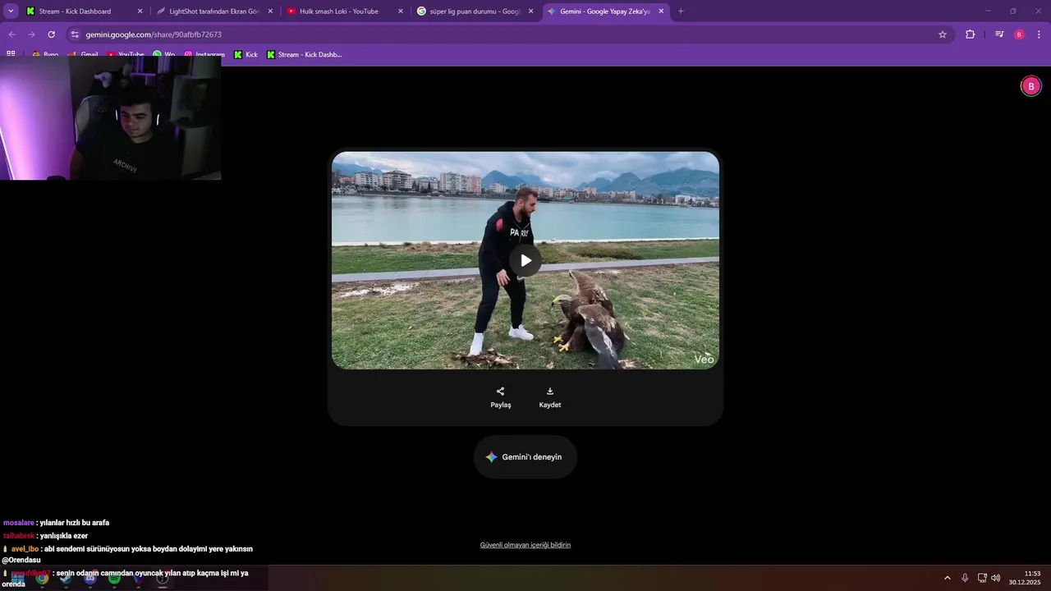The height and width of the screenshot is (591, 1051).
Task: Go forward with the forward arrow
Action: 31,34
